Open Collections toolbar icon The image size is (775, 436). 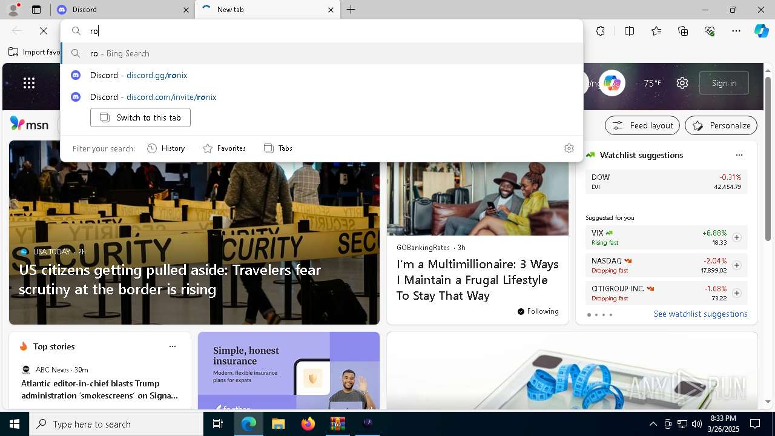[x=683, y=31]
